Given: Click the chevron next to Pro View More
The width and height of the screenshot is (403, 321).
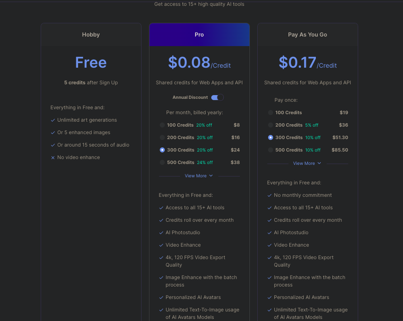Looking at the screenshot, I should click(211, 176).
